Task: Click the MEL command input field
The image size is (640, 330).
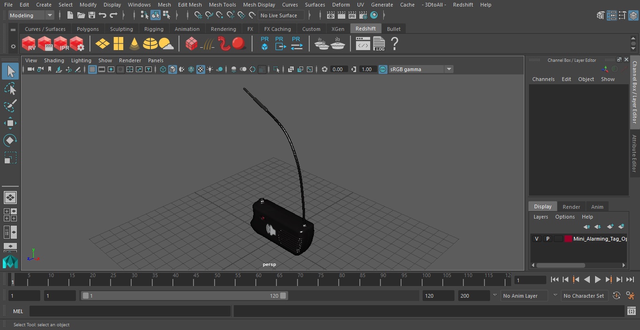Action: tap(130, 311)
